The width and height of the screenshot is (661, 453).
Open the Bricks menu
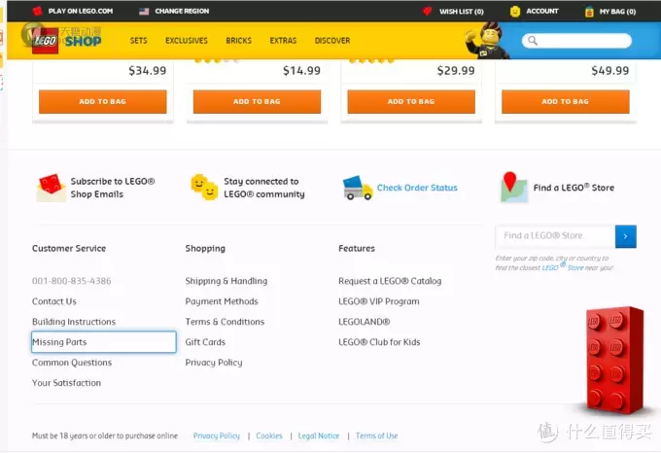click(238, 41)
